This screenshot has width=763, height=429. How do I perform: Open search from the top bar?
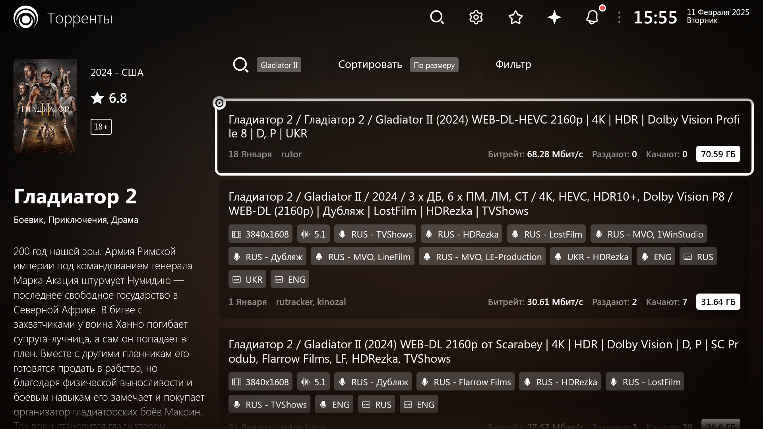tap(437, 17)
